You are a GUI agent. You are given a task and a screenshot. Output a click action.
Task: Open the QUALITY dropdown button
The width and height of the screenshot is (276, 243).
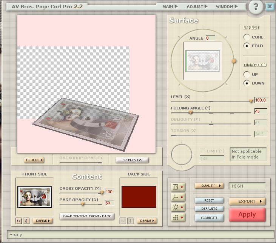(x=209, y=186)
